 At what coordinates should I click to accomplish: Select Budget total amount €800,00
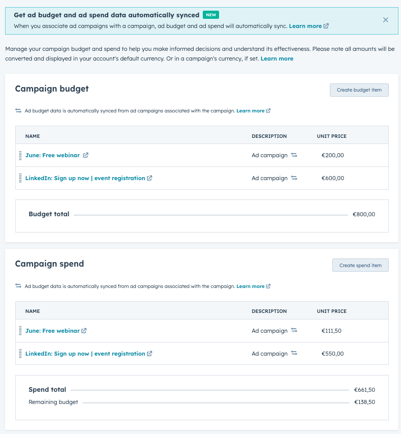click(x=364, y=214)
